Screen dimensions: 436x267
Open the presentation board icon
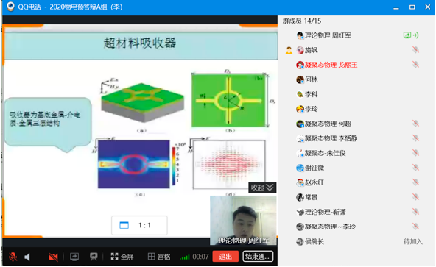(94, 257)
